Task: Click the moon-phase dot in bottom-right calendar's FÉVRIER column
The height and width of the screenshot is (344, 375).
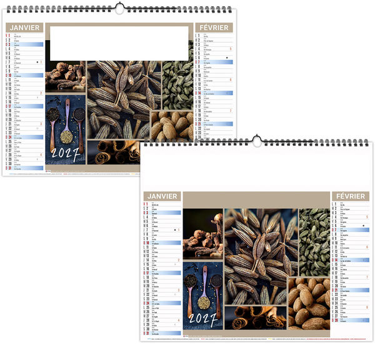Action: pyautogui.click(x=364, y=226)
